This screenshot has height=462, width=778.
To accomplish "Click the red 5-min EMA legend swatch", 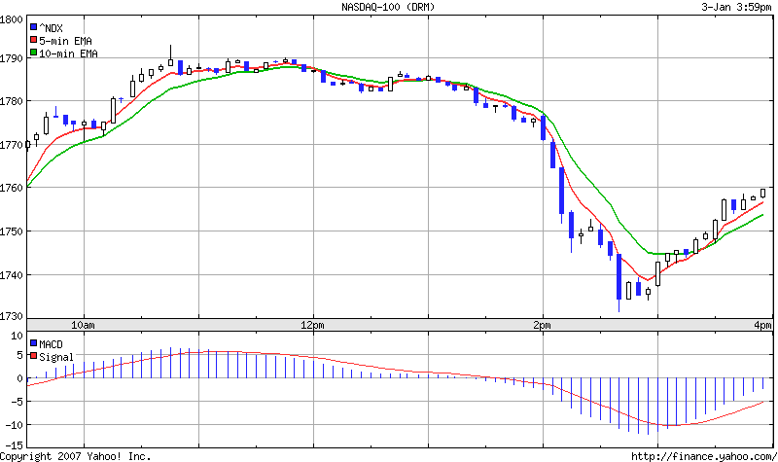I will (34, 40).
